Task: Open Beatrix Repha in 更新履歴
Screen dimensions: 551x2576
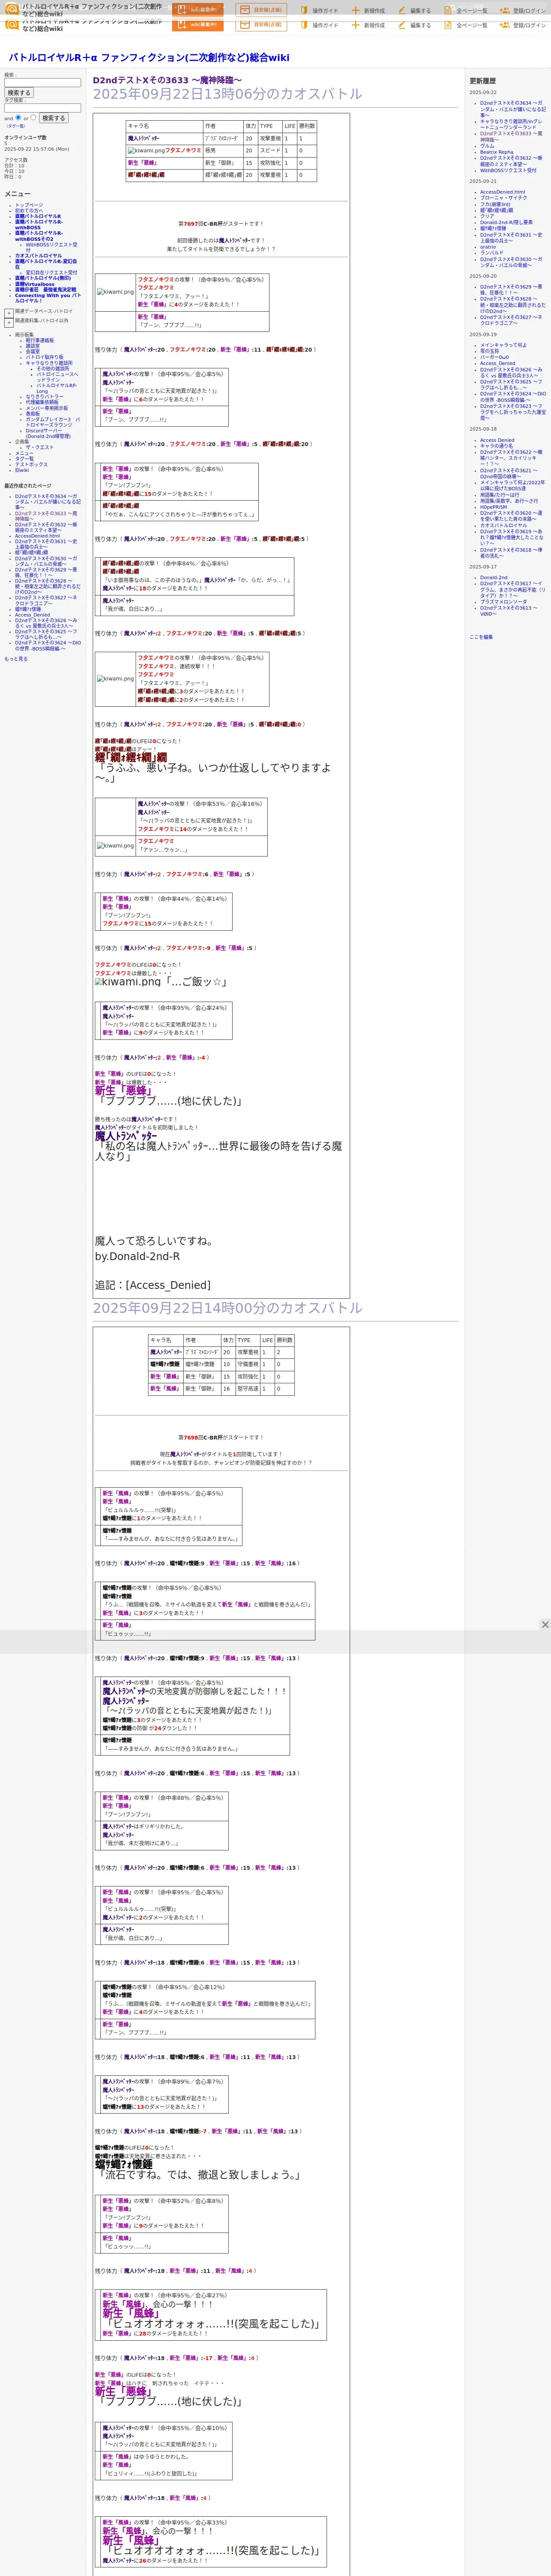Action: (497, 152)
